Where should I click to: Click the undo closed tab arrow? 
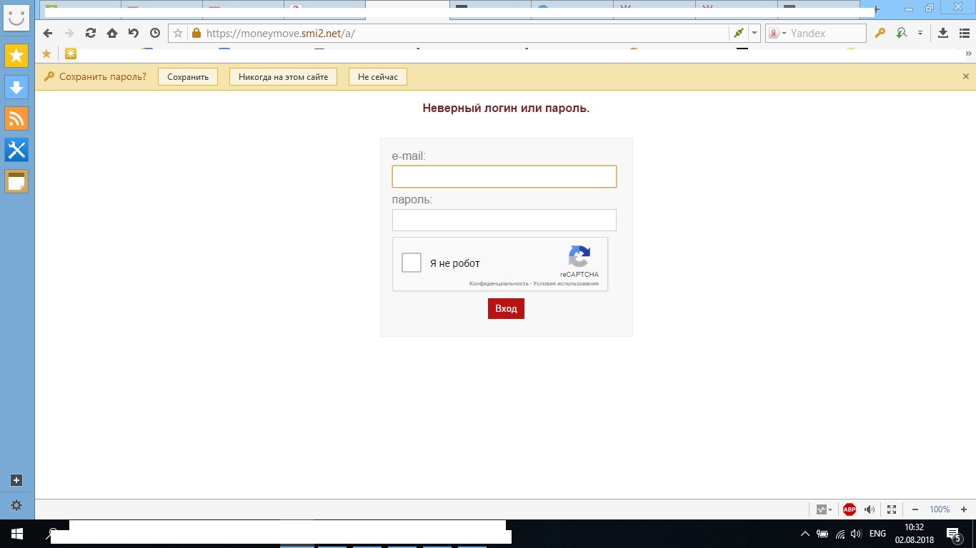134,33
